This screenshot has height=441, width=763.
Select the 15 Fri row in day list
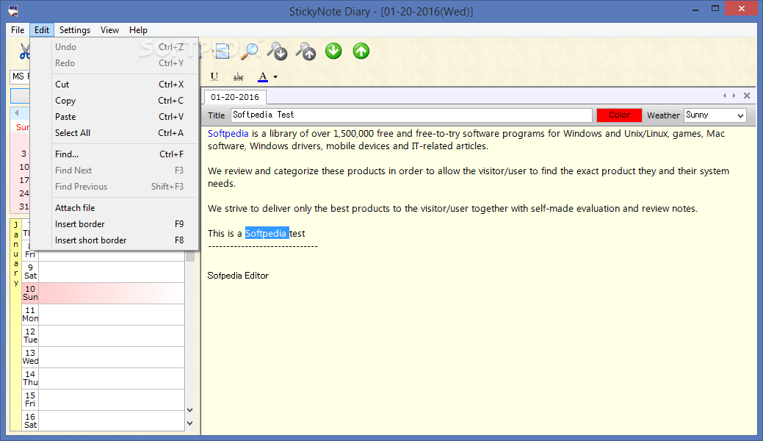[x=103, y=400]
